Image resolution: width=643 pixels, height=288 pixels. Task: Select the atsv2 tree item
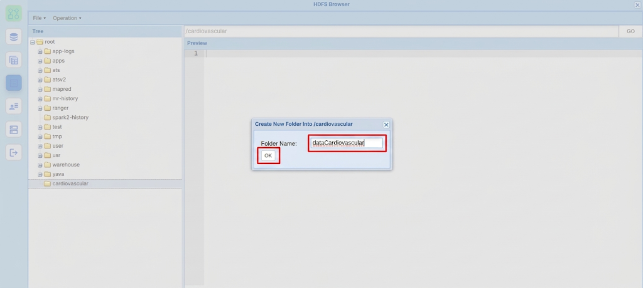(x=59, y=80)
